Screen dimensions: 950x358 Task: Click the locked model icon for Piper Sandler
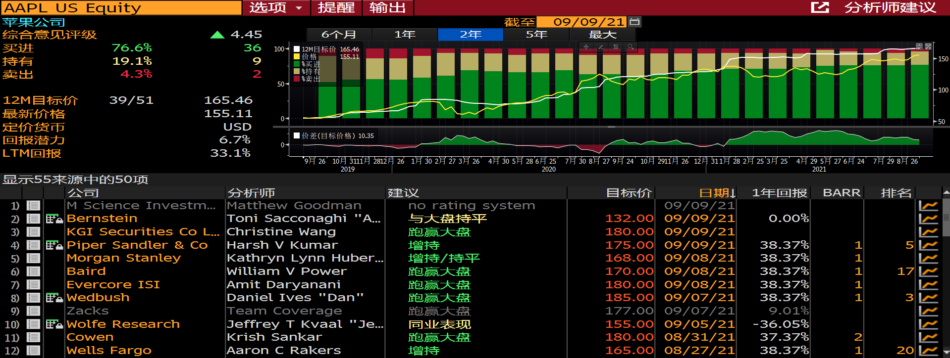pos(54,245)
